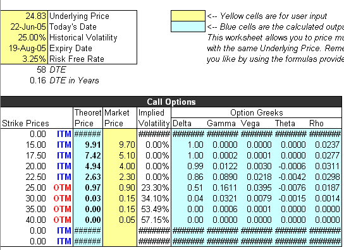This screenshot has width=344, height=250.
Task: Click theoretical price 0.03
Action: (93, 198)
